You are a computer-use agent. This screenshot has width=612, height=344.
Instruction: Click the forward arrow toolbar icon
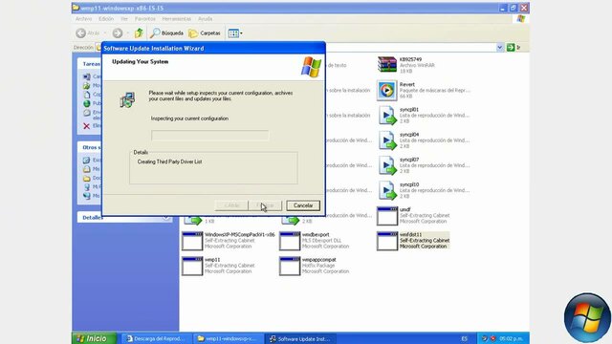[118, 33]
